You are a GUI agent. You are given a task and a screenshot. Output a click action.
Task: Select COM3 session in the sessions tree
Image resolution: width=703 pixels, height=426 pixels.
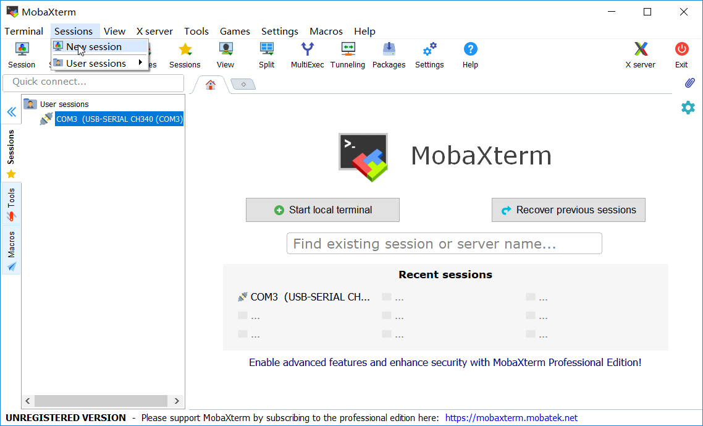(119, 119)
